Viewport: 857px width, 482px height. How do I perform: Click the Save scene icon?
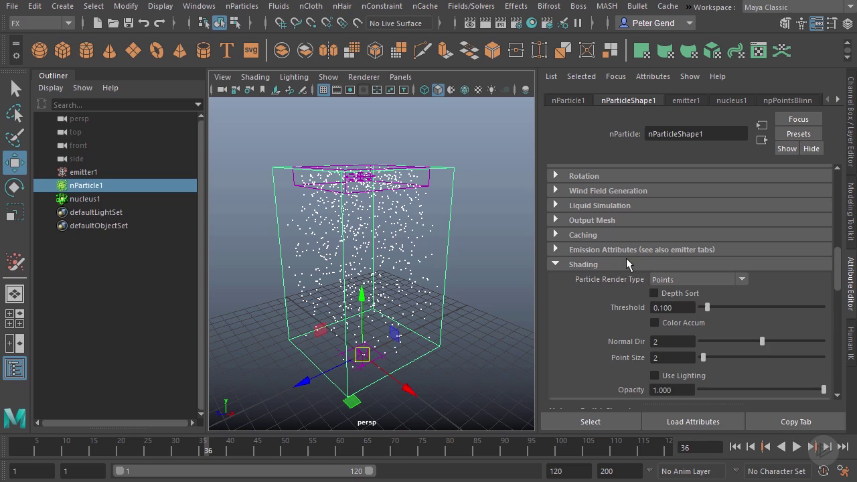129,23
